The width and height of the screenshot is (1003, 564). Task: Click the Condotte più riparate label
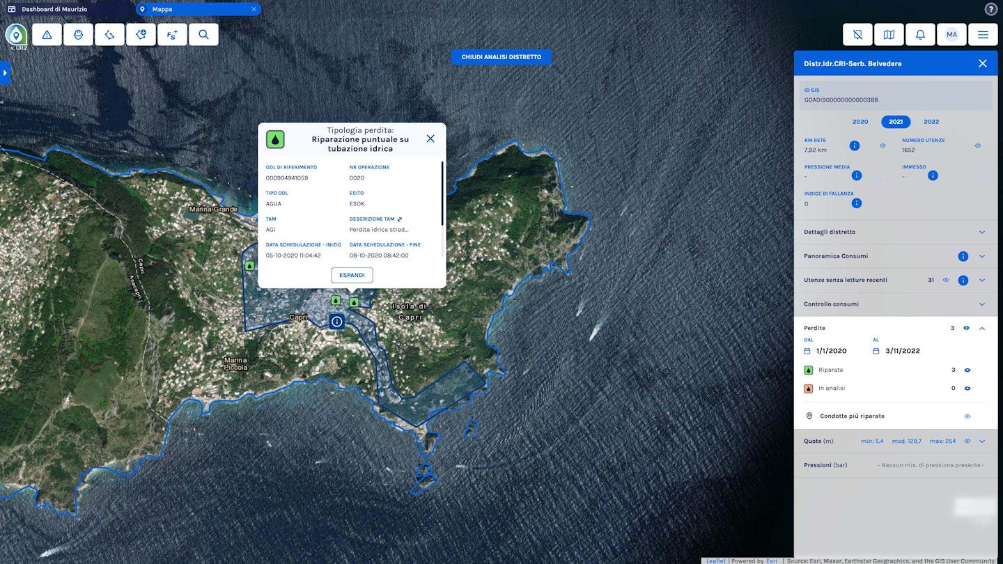point(852,416)
